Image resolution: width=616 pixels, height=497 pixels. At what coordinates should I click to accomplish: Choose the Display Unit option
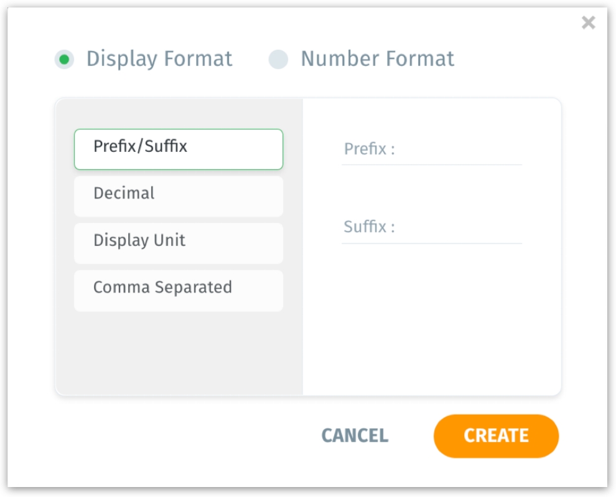179,243
